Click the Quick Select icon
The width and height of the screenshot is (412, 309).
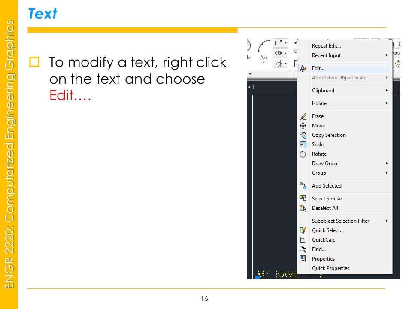pos(303,230)
